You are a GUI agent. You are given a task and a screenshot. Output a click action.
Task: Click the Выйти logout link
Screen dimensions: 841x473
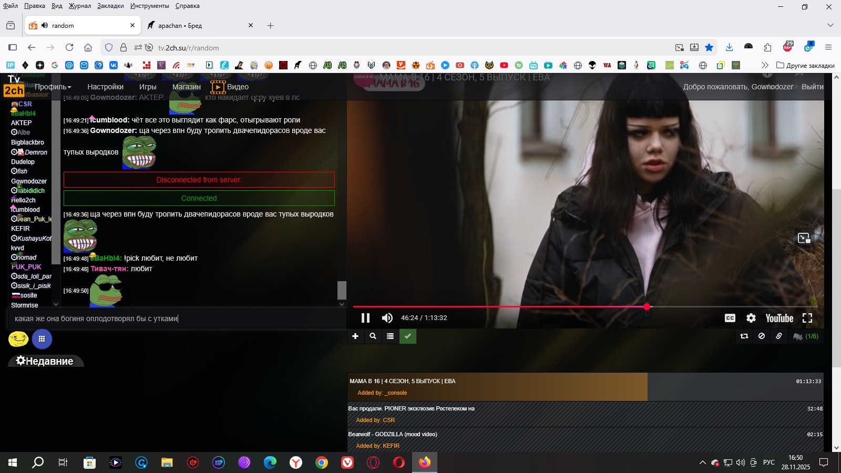tap(812, 87)
